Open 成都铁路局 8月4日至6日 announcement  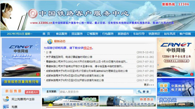pos(75,75)
